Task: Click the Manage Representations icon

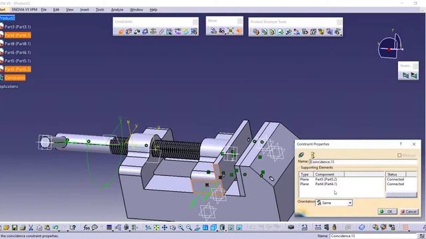Action: pos(329,32)
